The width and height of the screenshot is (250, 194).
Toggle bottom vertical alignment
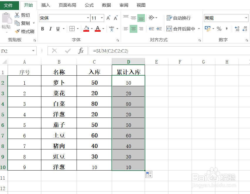click(x=141, y=18)
